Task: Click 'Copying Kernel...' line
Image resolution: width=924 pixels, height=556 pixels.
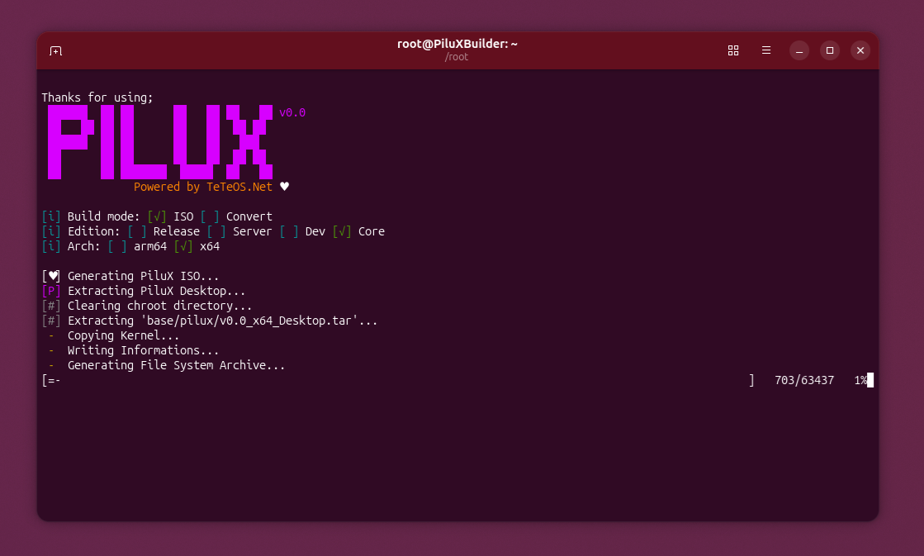Action: coord(123,335)
